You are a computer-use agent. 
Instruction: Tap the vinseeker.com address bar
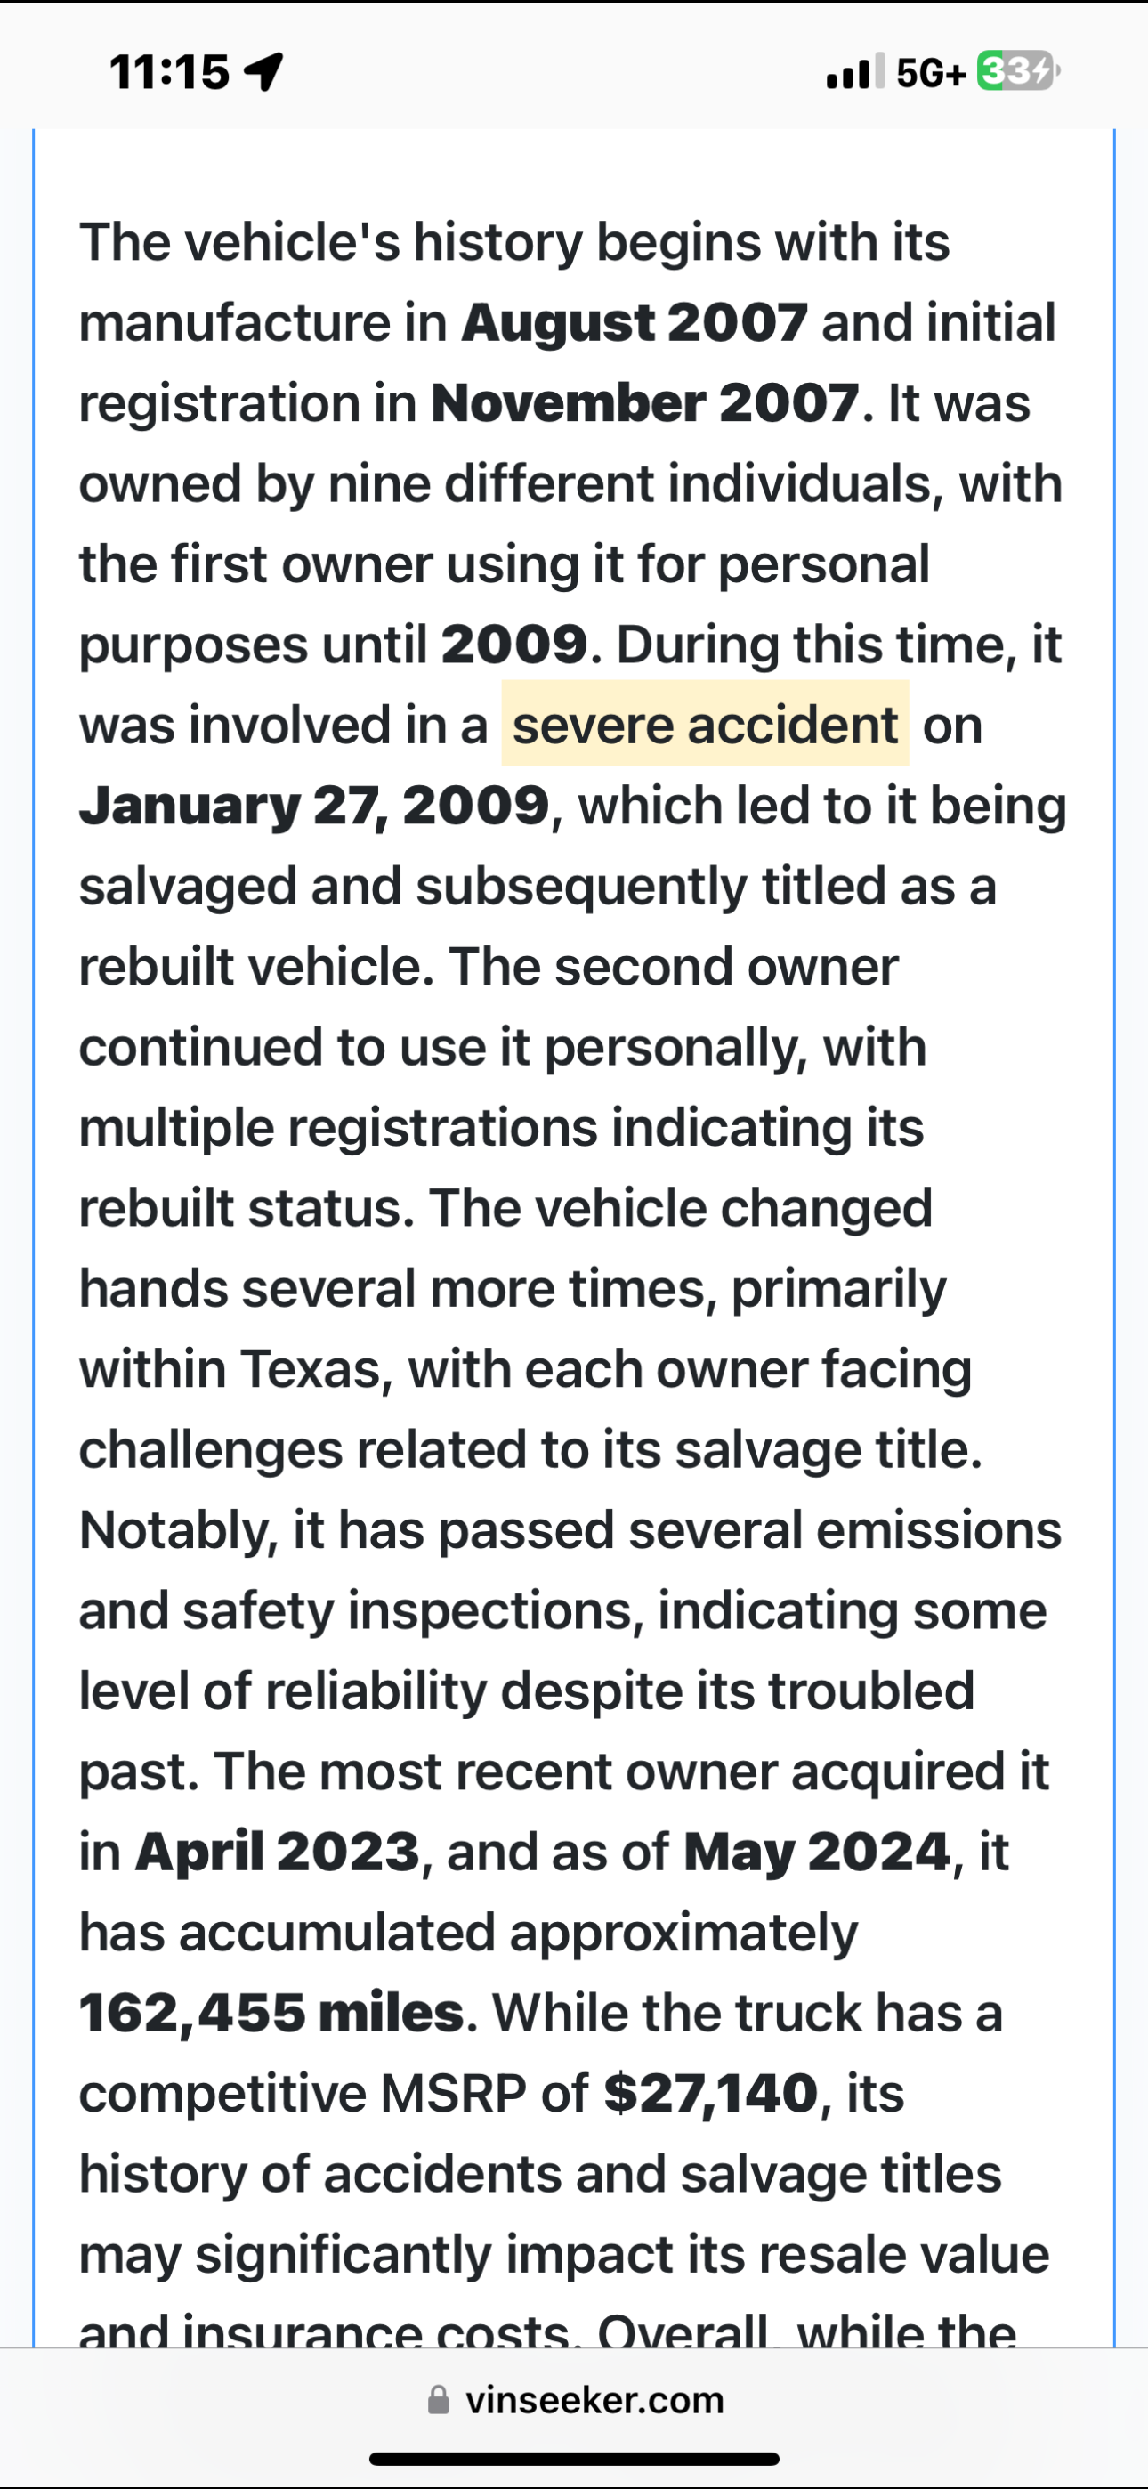[594, 2401]
